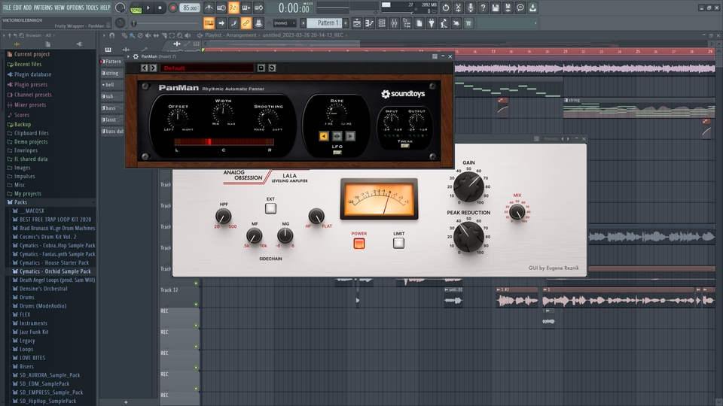Screen dimensions: 723x406
Task: Select the playlist zoom tool icon
Action: click(180, 35)
